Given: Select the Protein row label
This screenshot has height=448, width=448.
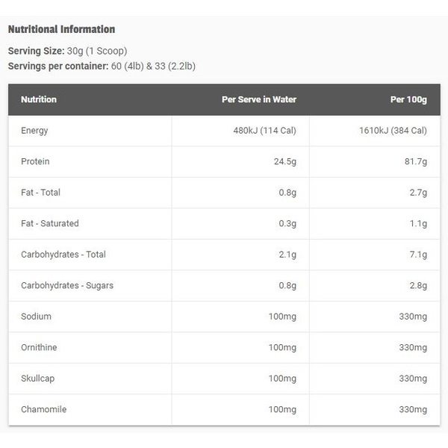Looking at the screenshot, I should pos(35,161).
